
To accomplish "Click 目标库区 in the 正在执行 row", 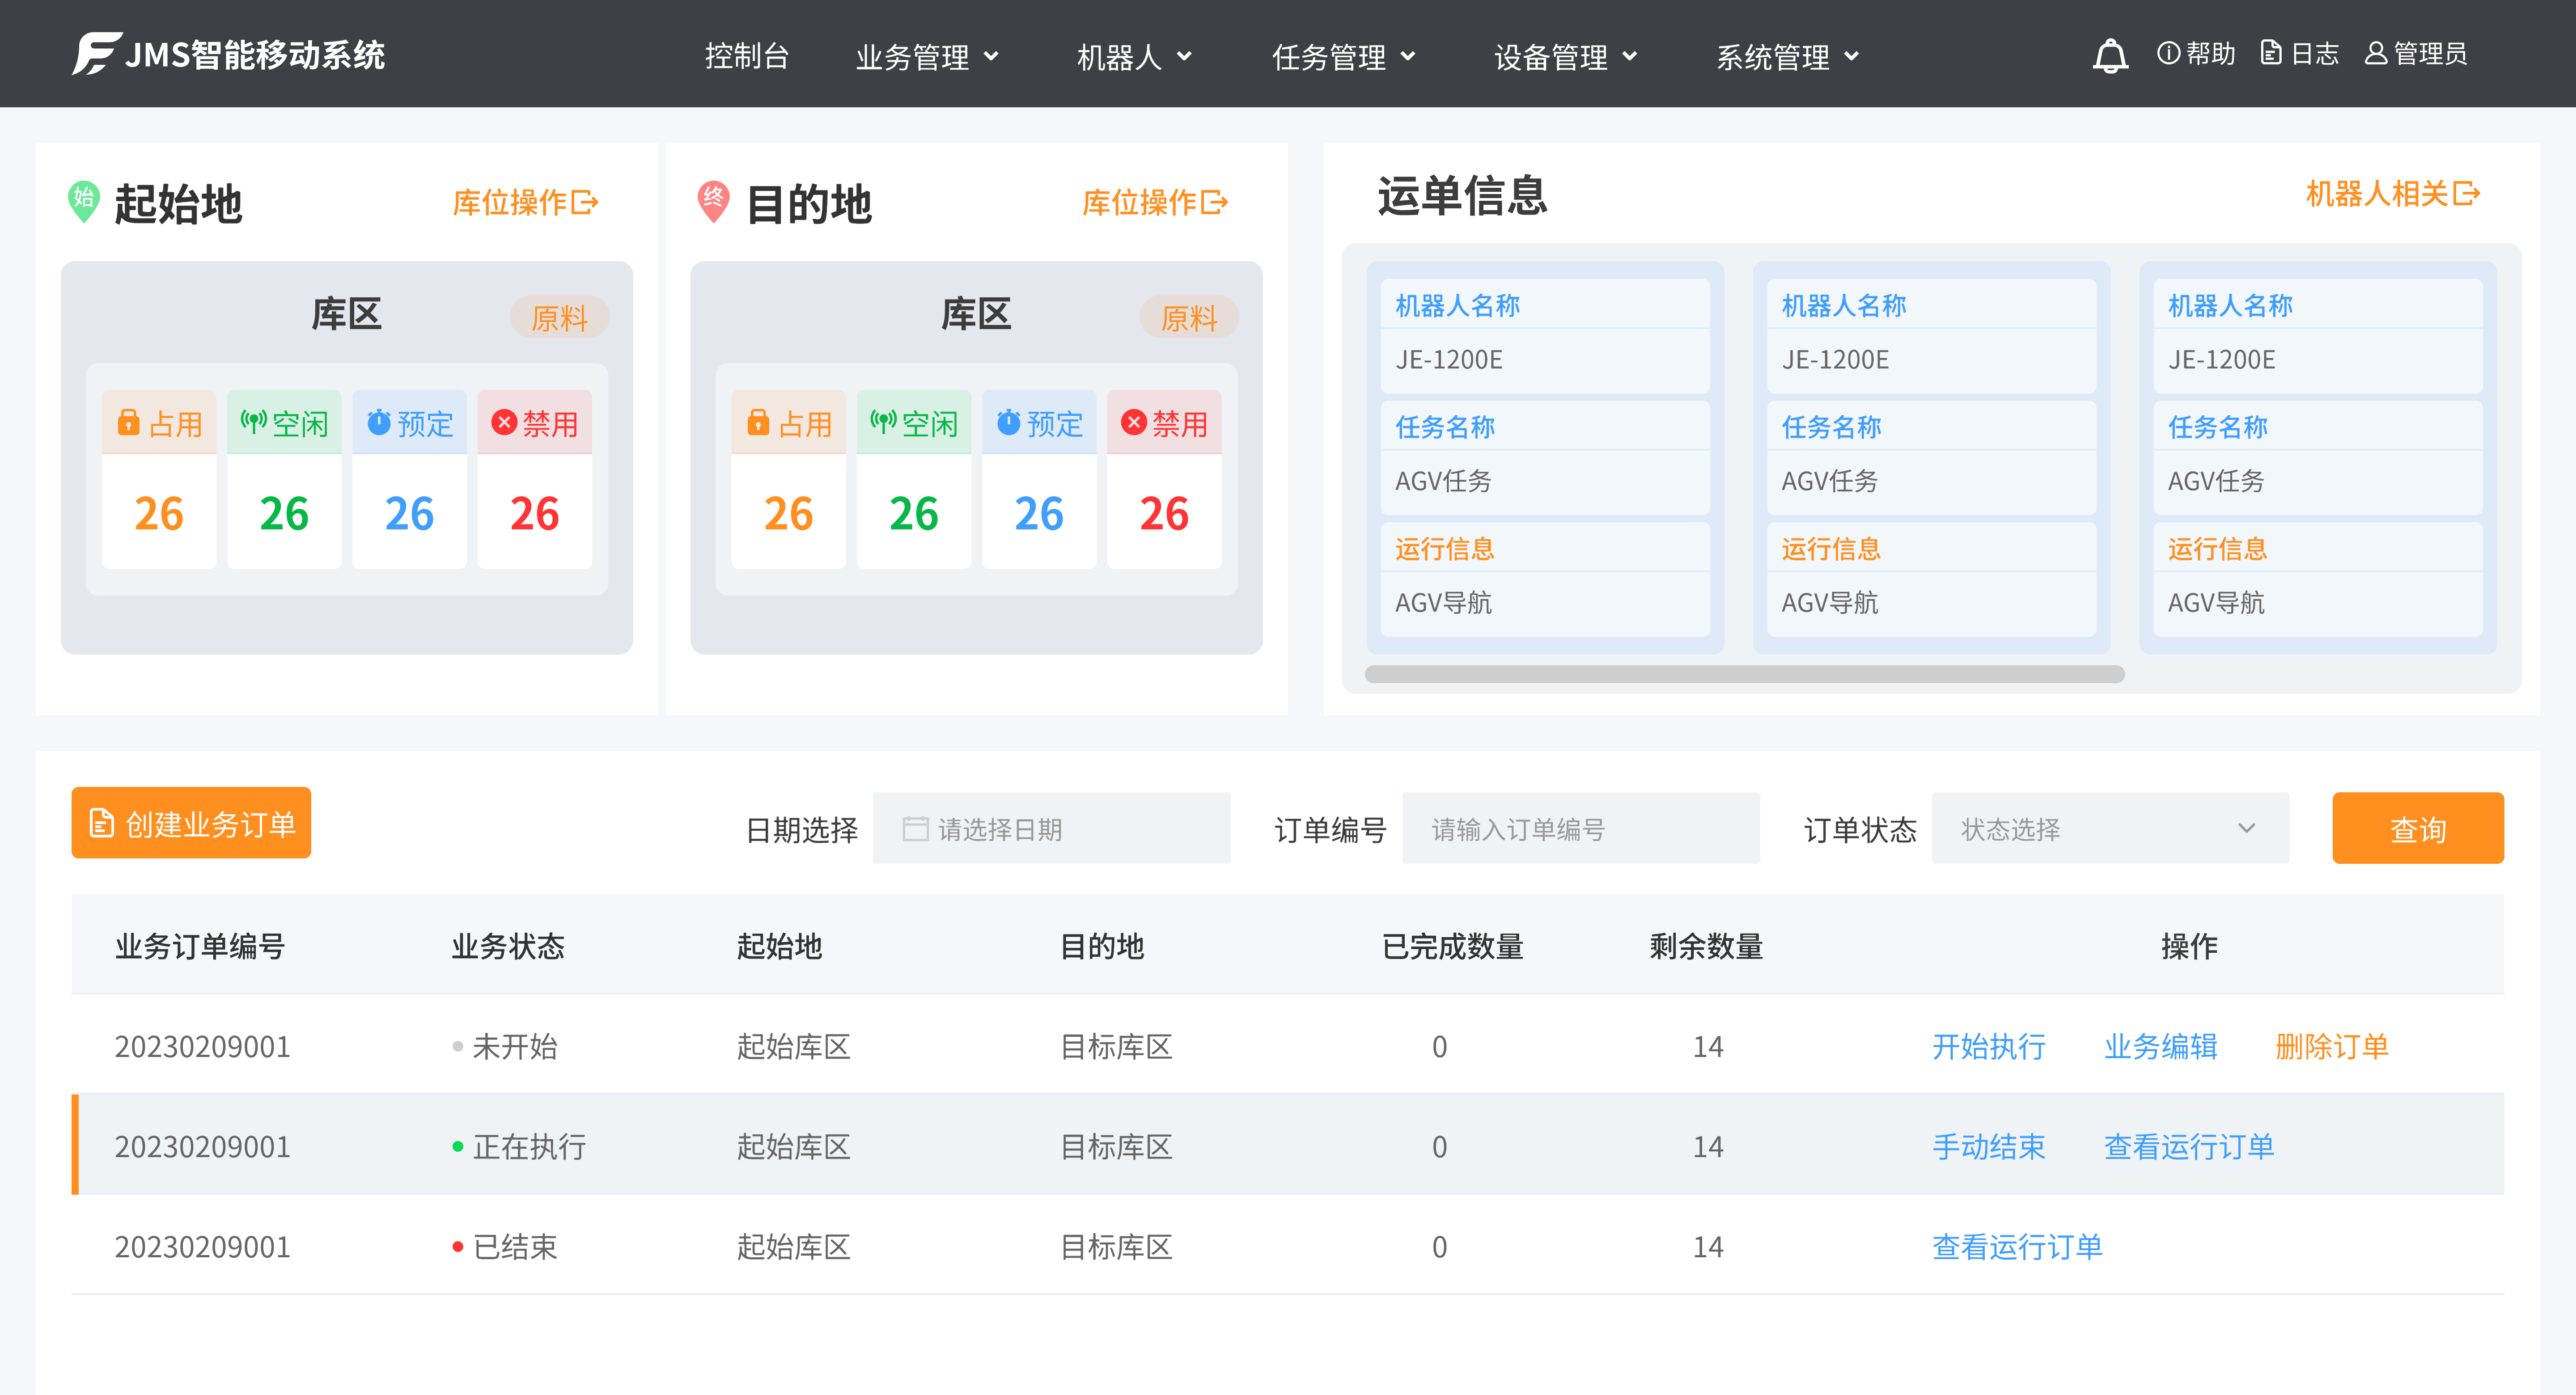I will [1115, 1146].
